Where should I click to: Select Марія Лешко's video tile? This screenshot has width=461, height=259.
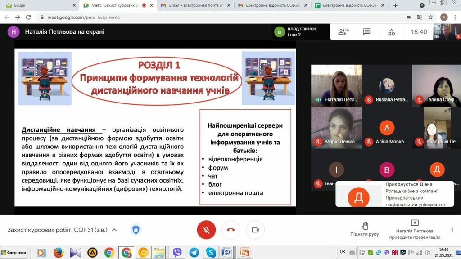click(336, 127)
